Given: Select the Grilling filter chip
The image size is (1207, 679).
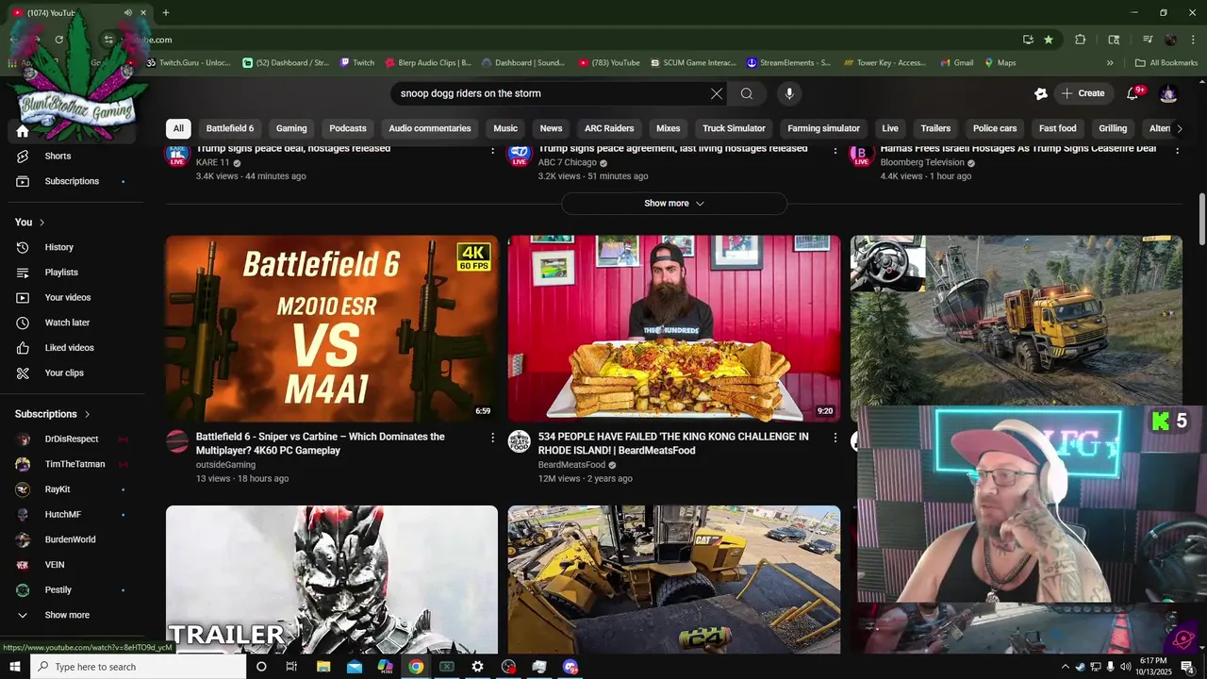Looking at the screenshot, I should [x=1113, y=128].
